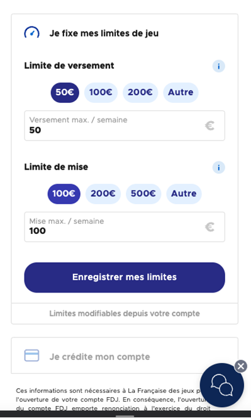The height and width of the screenshot is (418, 251).
Task: Choose Autre for stake limit
Action: [x=184, y=194]
